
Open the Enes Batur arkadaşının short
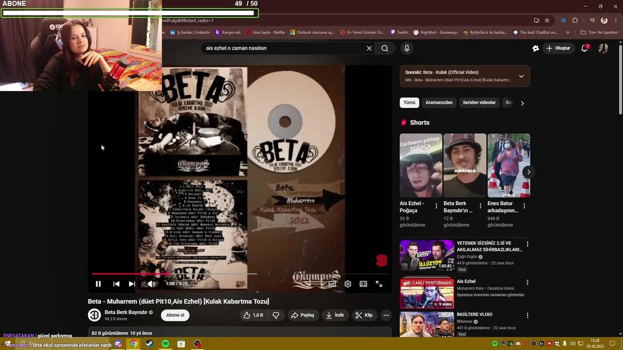click(x=509, y=165)
